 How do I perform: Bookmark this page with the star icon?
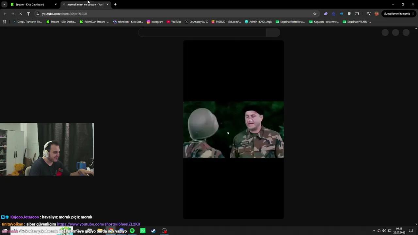pos(315,14)
